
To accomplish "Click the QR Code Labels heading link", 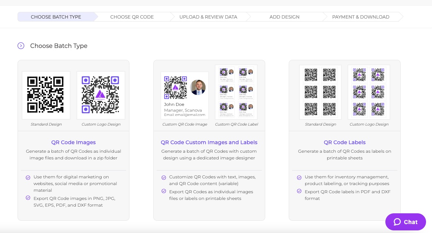I will coord(344,142).
